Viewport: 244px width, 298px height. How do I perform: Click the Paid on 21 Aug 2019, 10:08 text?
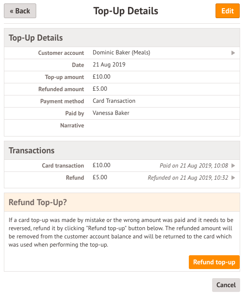click(194, 165)
